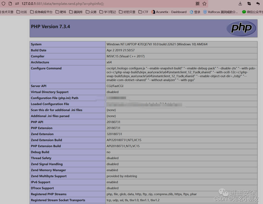Click the Registered Stream Socket Transports label
Screen dimensions: 263x204
(x=58, y=200)
